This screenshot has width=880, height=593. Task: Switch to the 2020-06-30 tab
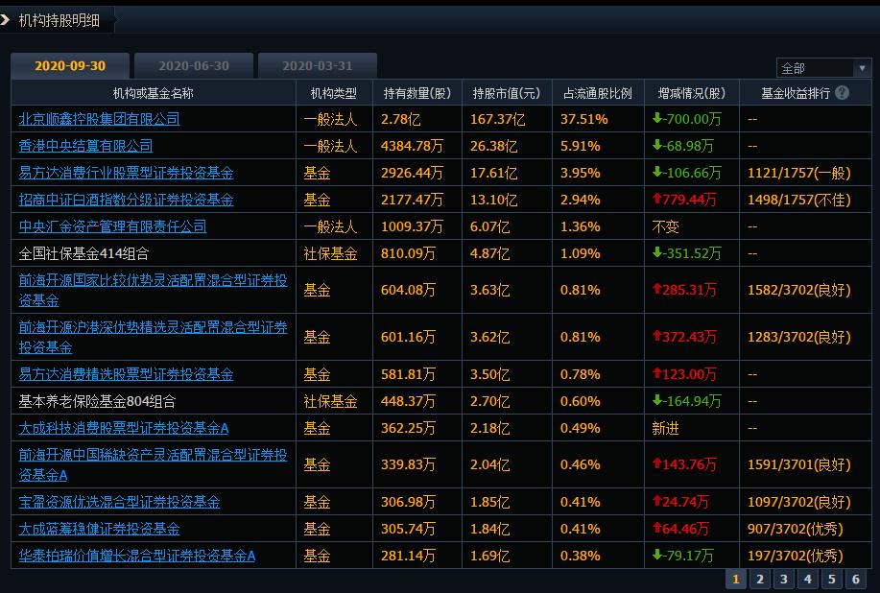coord(194,65)
